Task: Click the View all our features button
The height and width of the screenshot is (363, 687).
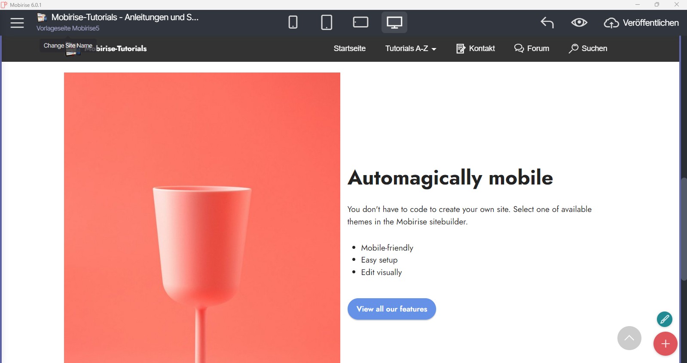Action: 391,309
